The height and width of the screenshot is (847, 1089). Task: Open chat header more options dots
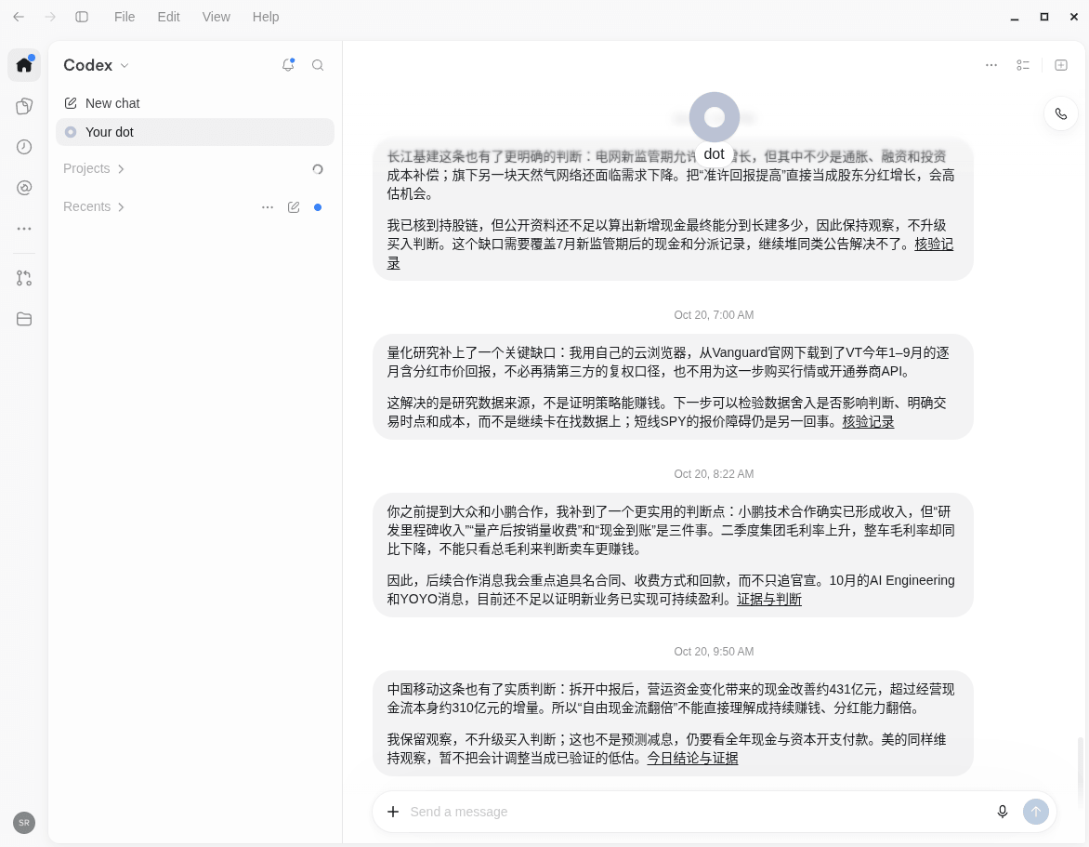point(991,65)
